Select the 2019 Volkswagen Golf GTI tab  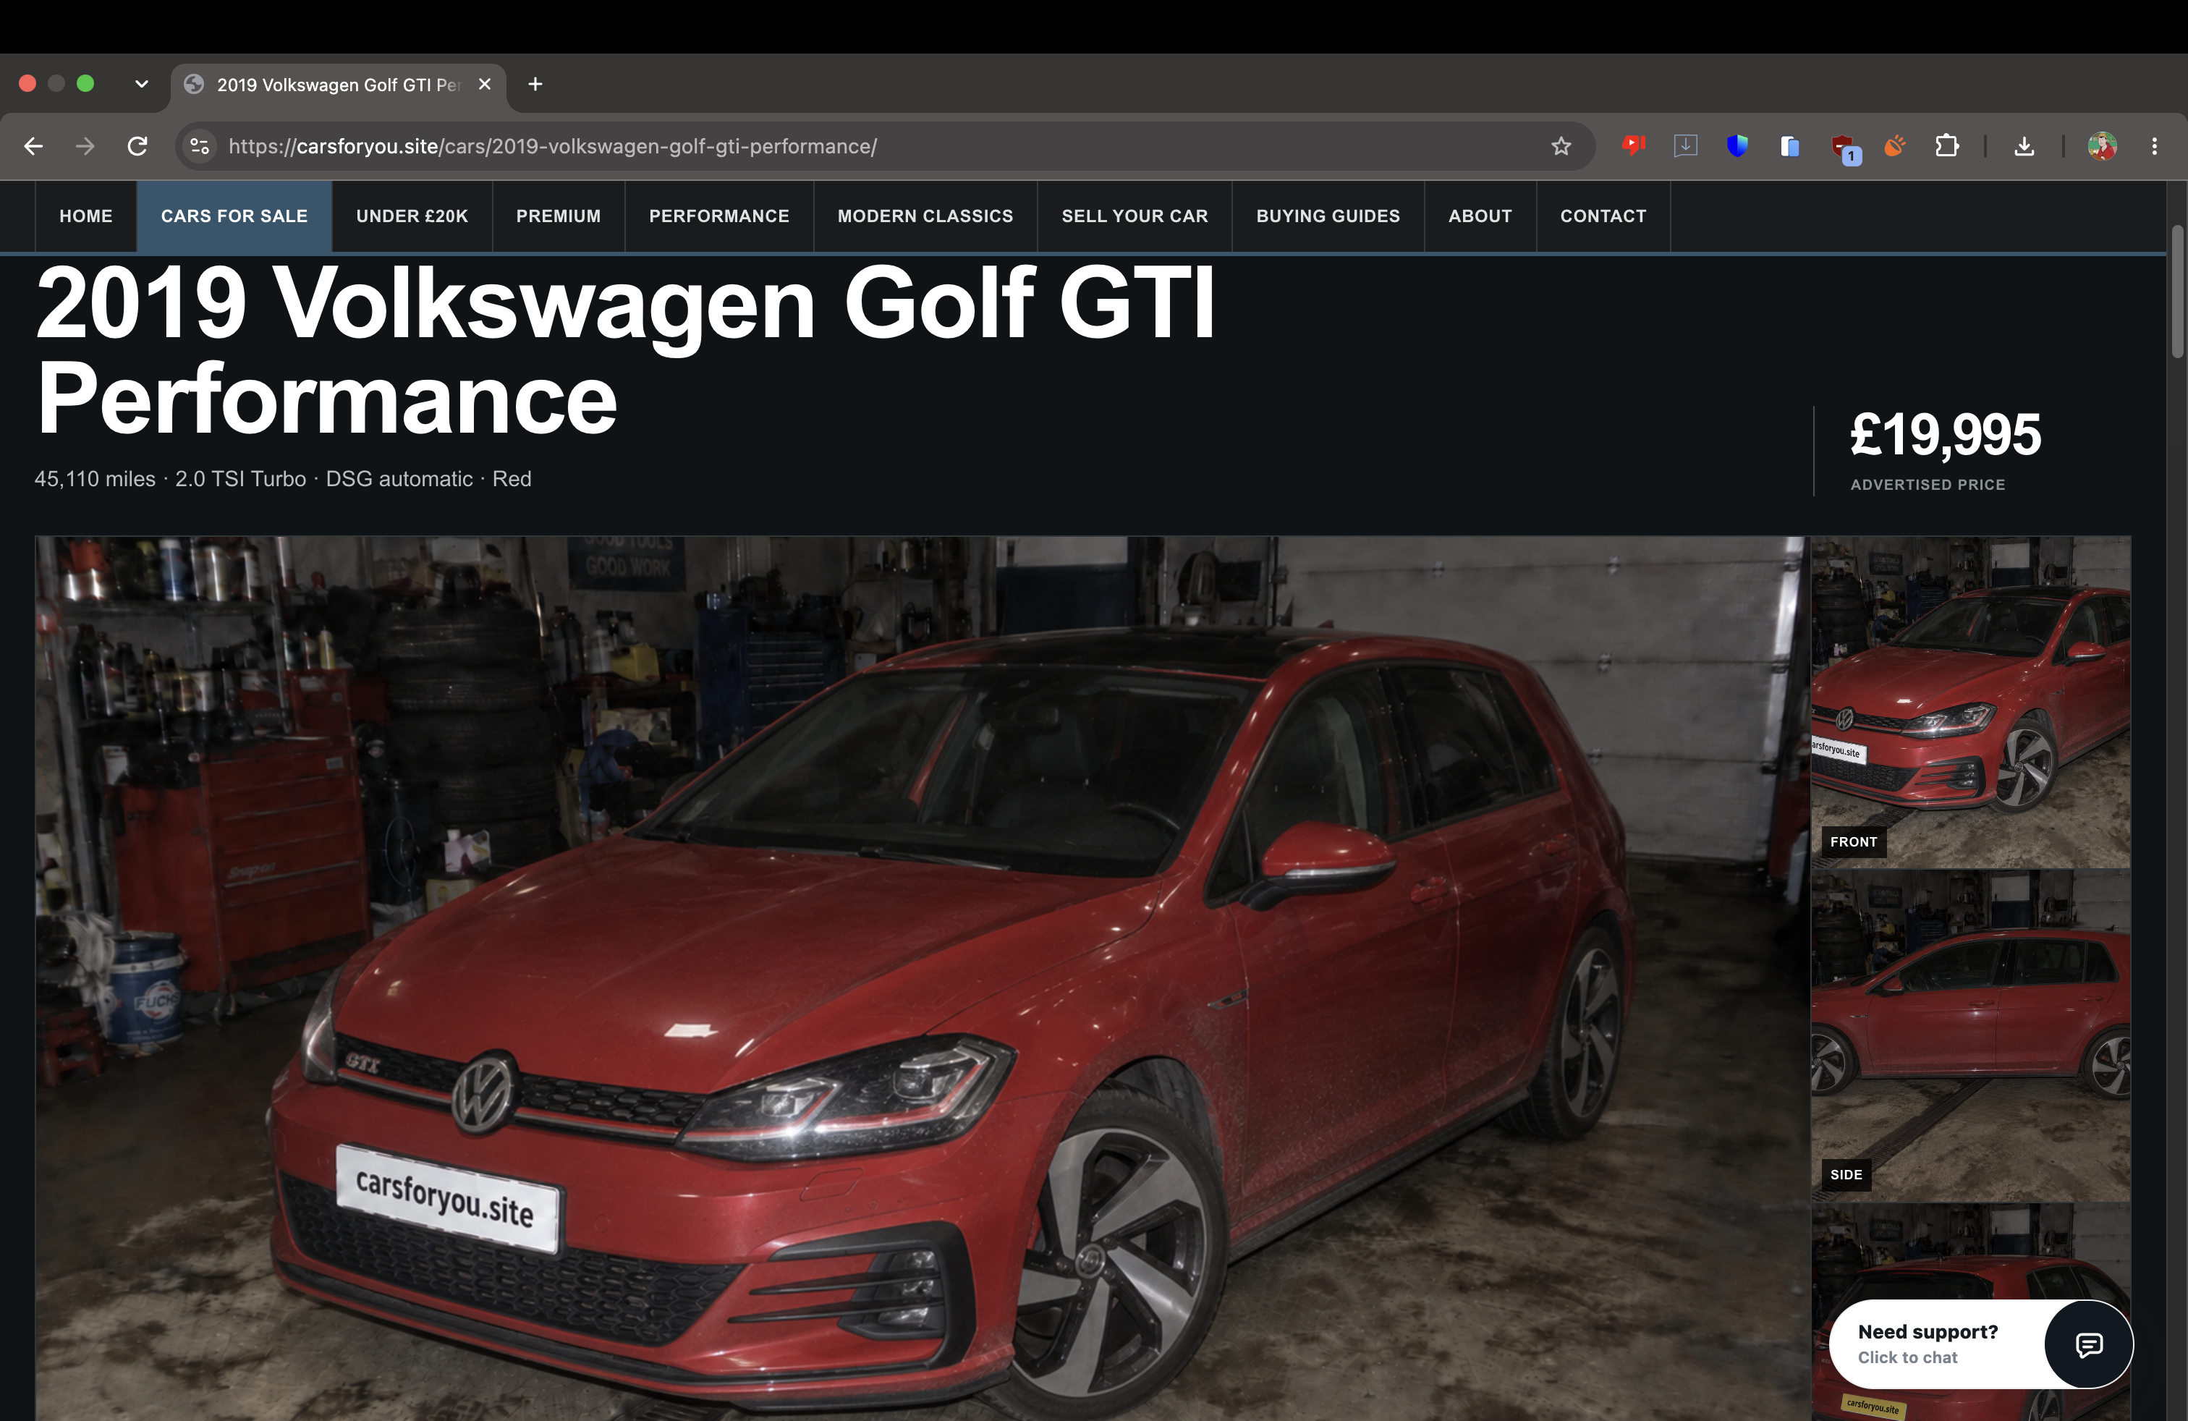pos(339,85)
